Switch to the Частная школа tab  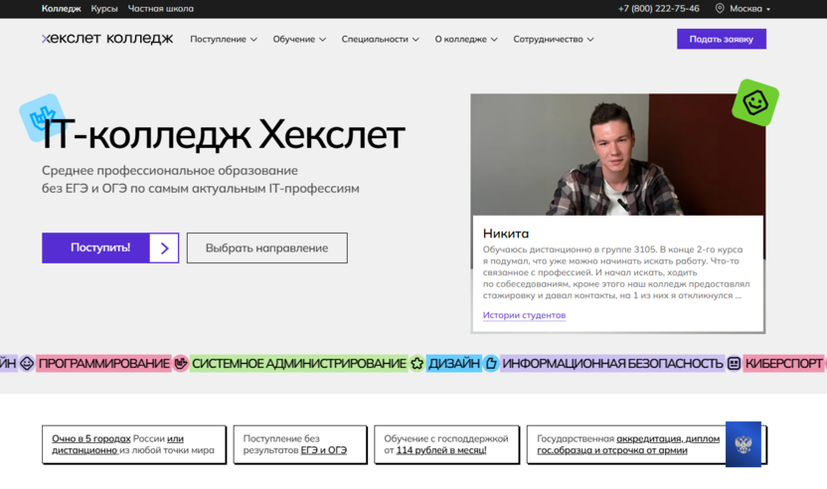click(161, 8)
